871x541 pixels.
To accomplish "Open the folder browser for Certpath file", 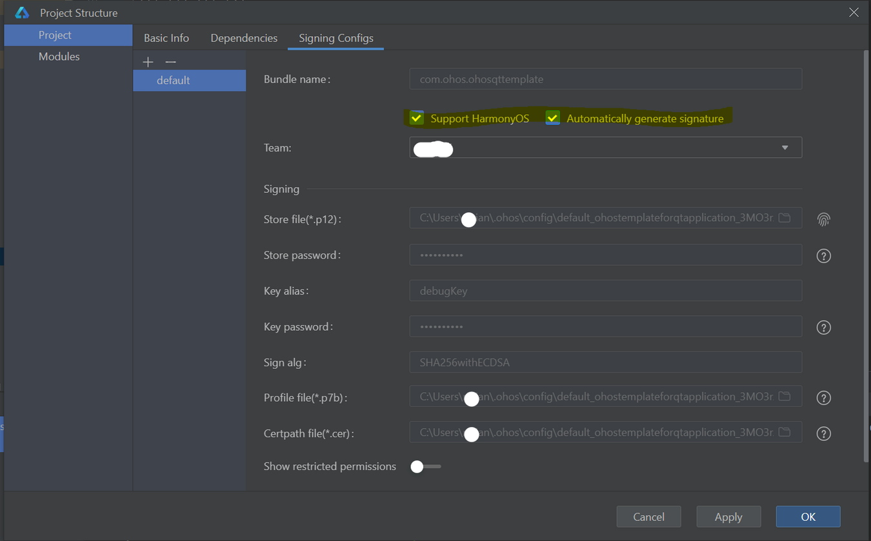I will [785, 431].
